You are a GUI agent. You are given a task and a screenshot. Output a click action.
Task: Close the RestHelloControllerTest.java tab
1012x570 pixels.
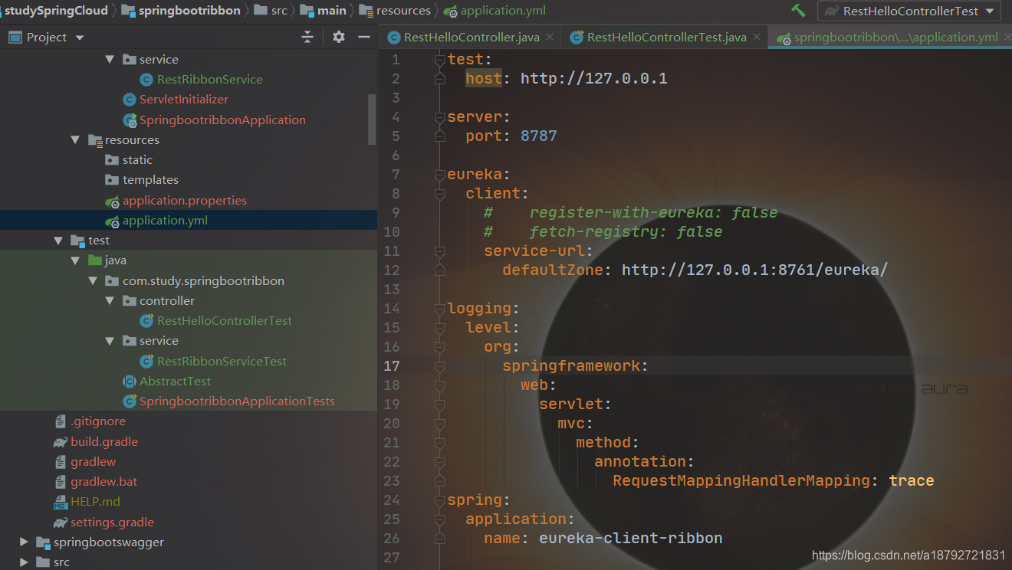pos(756,37)
